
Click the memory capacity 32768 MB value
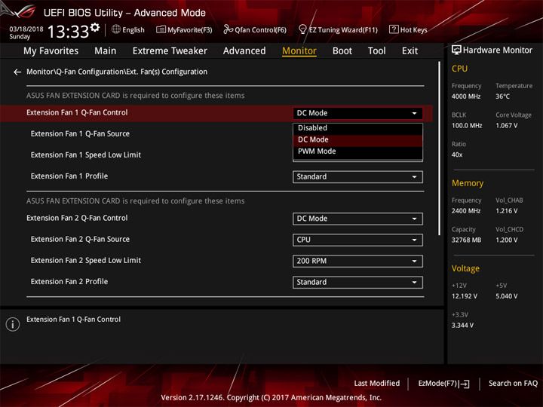(x=466, y=240)
